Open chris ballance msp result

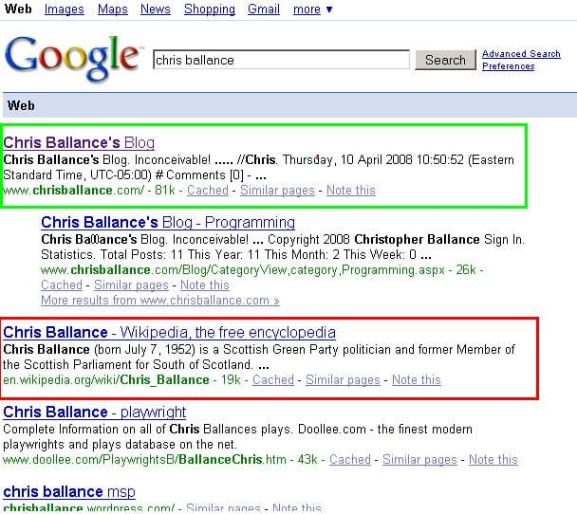(x=69, y=492)
